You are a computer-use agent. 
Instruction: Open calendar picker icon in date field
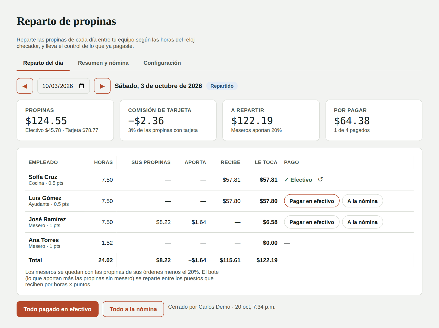click(x=81, y=86)
